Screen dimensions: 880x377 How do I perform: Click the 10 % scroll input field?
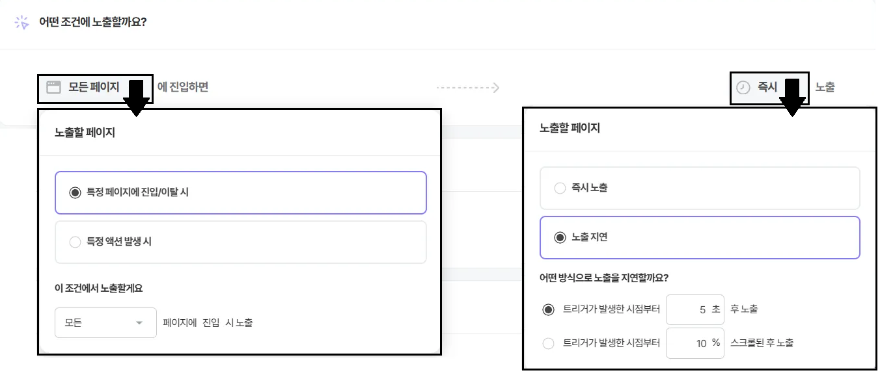coord(695,343)
